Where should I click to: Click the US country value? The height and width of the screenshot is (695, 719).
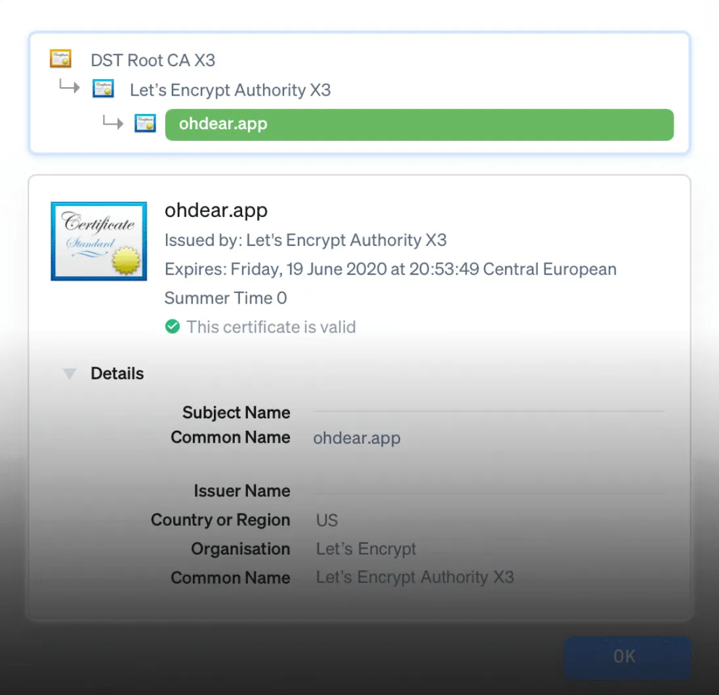[327, 521]
